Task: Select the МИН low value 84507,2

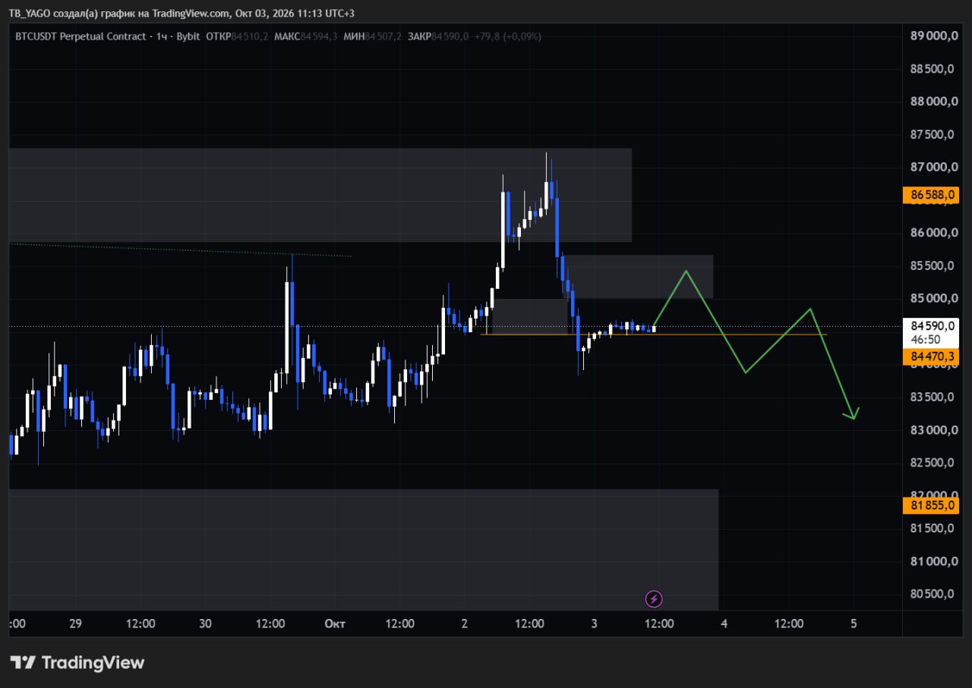Action: [x=383, y=36]
